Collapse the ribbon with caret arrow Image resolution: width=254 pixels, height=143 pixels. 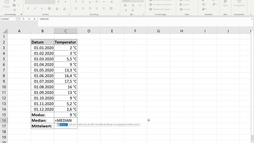tap(250, 14)
